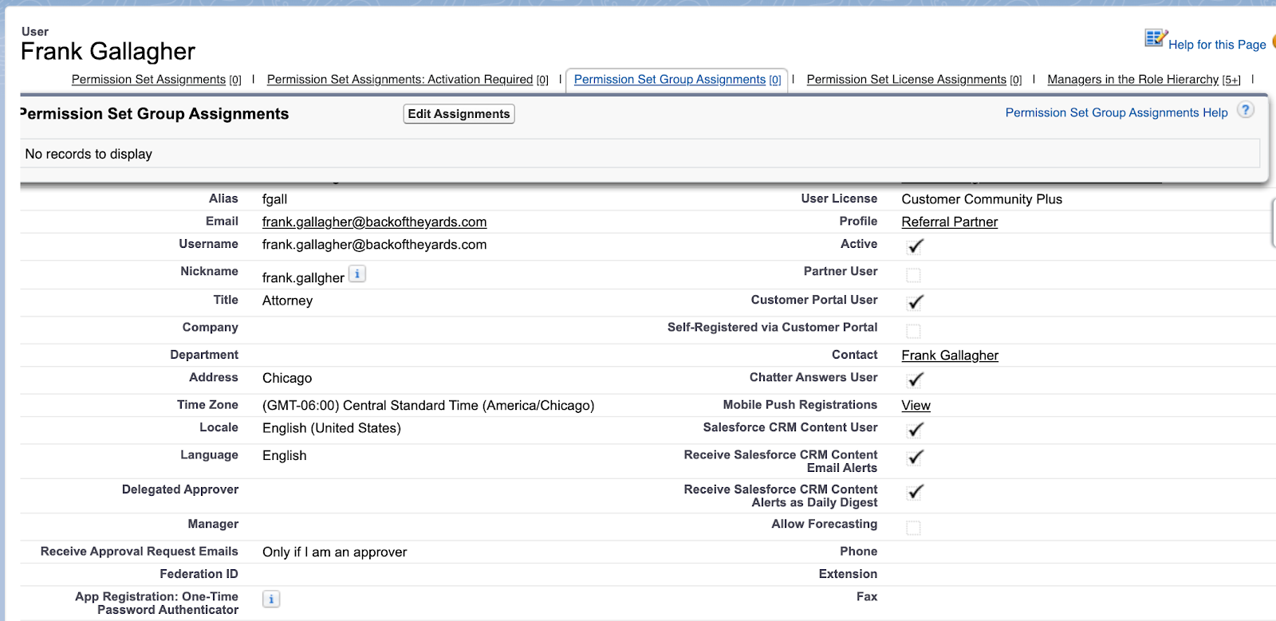Toggle the Chatter Answers User checkbox
This screenshot has width=1276, height=621.
click(x=915, y=379)
